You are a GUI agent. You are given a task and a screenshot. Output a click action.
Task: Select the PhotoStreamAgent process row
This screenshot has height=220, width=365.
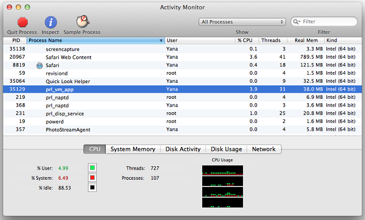click(182, 130)
